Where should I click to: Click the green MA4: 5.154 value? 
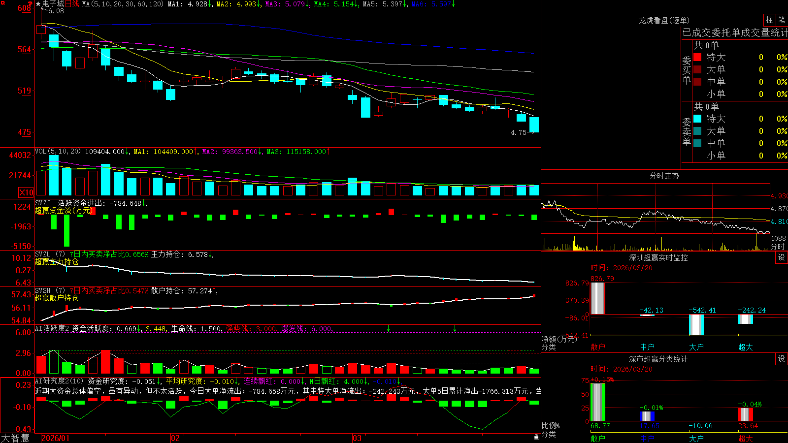click(336, 4)
